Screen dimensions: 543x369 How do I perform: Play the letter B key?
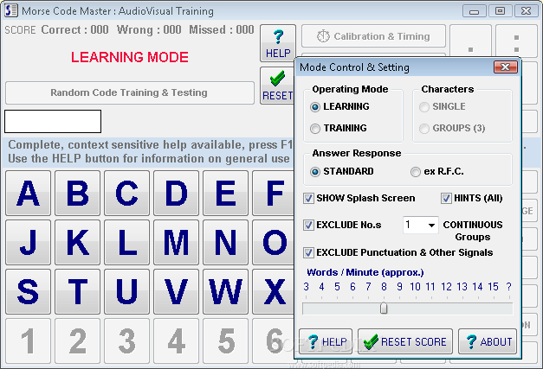(x=78, y=193)
